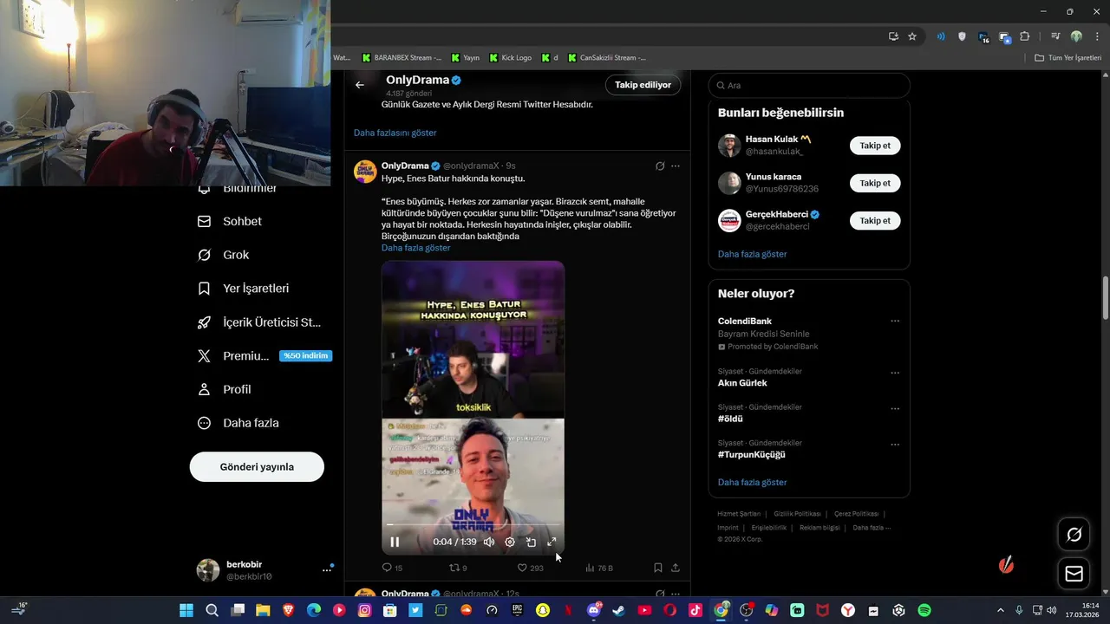Bookmark the Hype Enes Batur post
This screenshot has width=1110, height=624.
658,568
